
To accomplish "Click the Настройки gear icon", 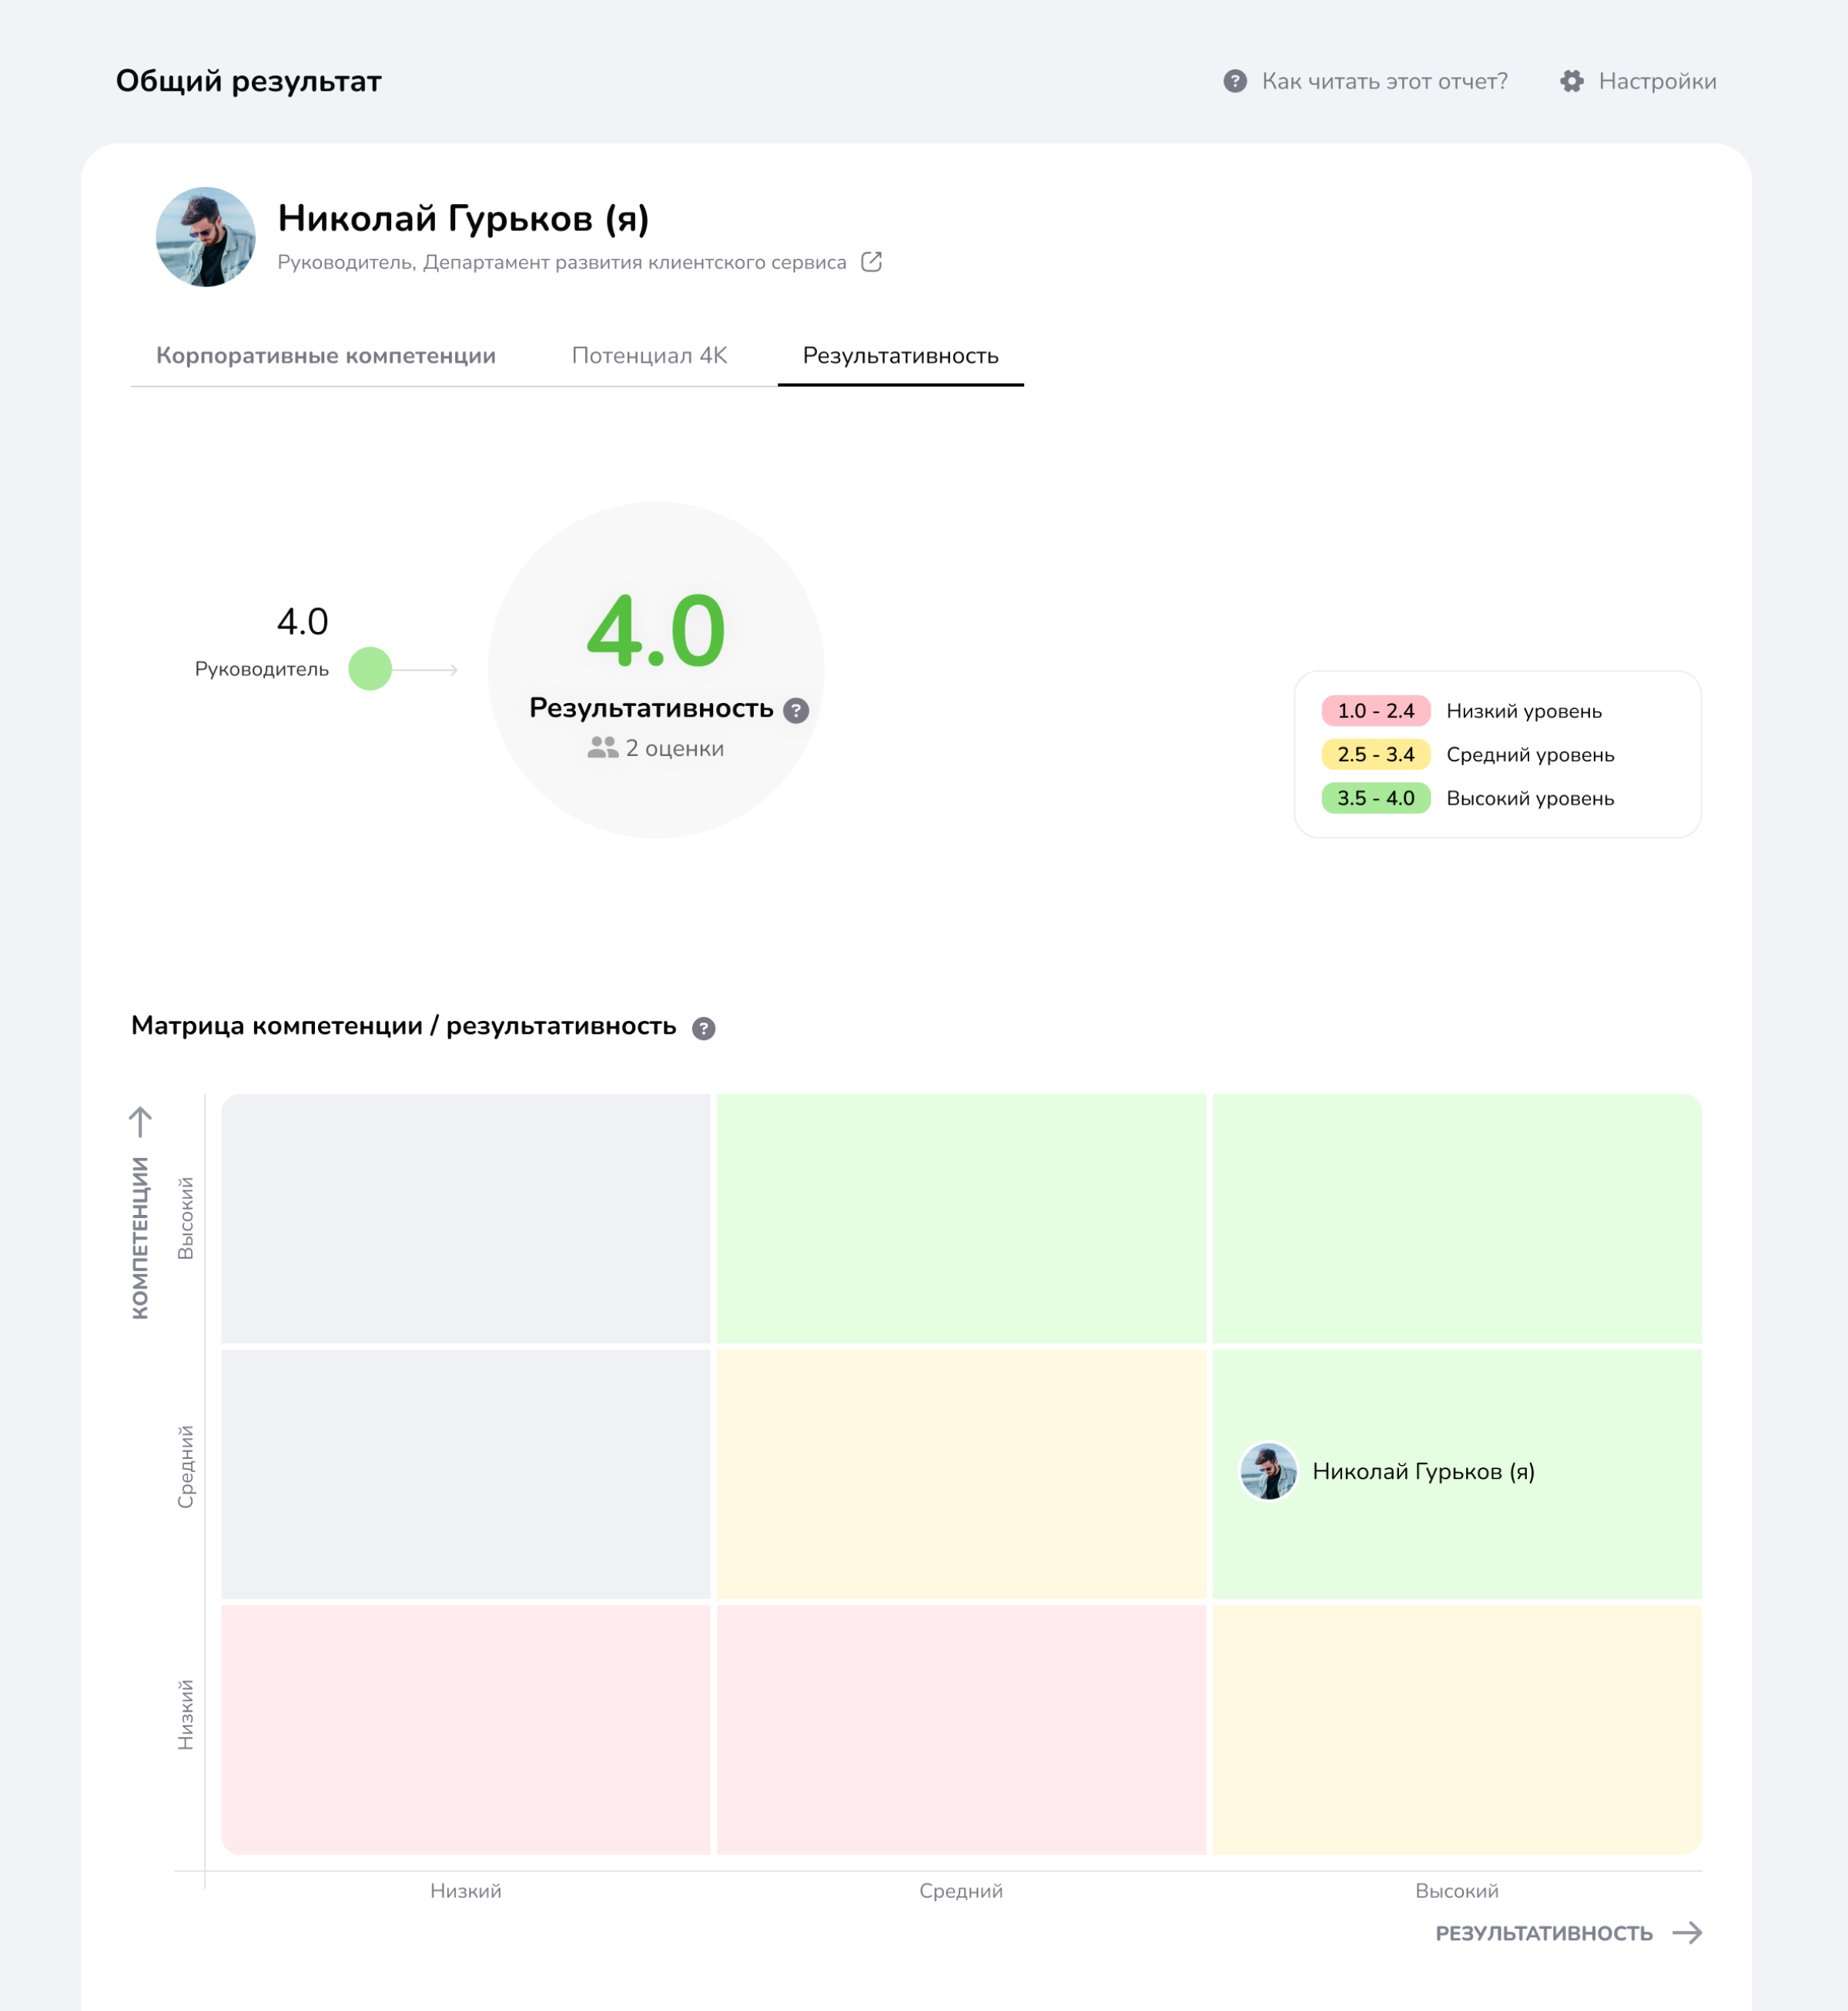I will point(1572,81).
